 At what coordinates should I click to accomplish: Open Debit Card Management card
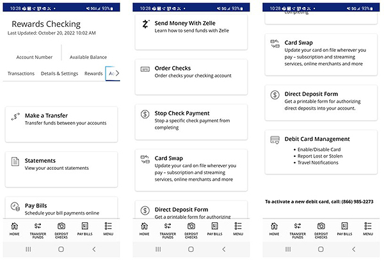click(x=321, y=152)
